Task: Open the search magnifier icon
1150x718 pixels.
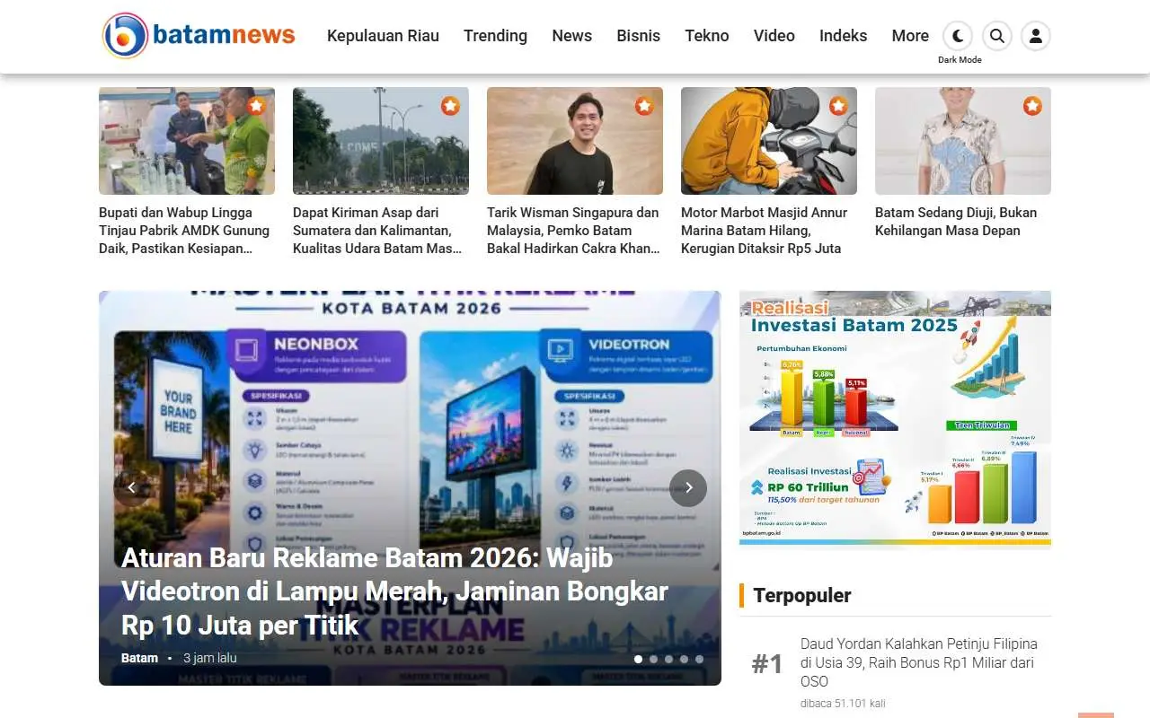Action: [997, 36]
